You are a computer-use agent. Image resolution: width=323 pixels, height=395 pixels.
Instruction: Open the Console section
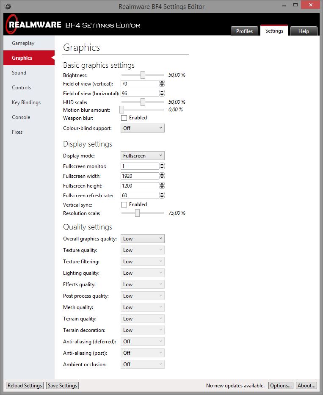coord(29,117)
